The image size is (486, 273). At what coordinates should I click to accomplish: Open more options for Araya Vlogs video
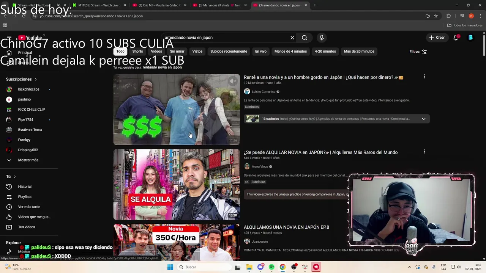(424, 152)
